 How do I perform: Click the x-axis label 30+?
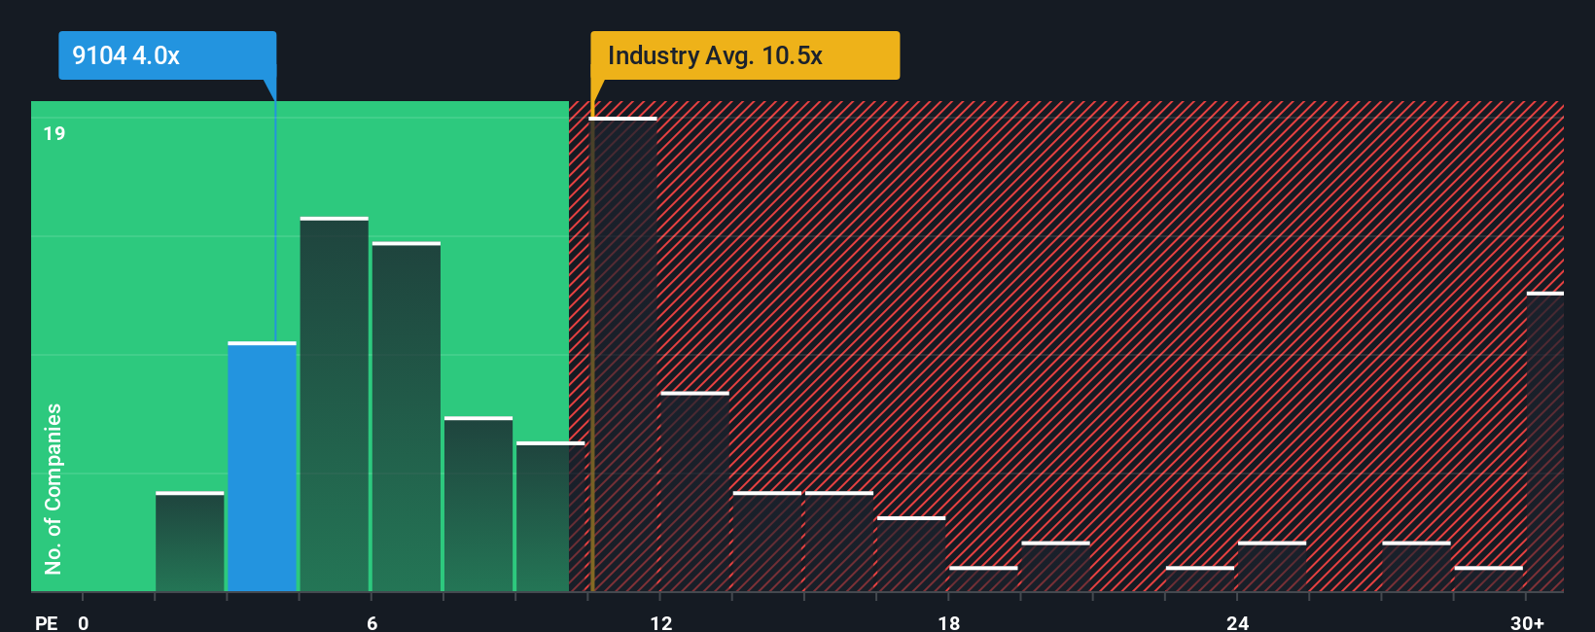coord(1527,622)
